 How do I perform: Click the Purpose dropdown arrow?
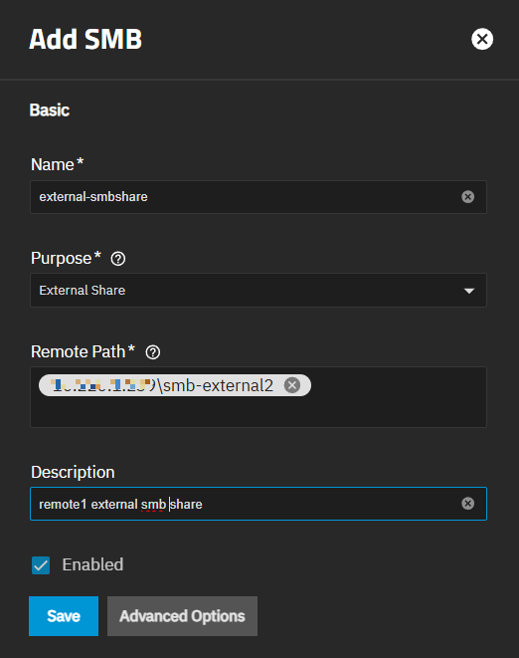pyautogui.click(x=469, y=291)
